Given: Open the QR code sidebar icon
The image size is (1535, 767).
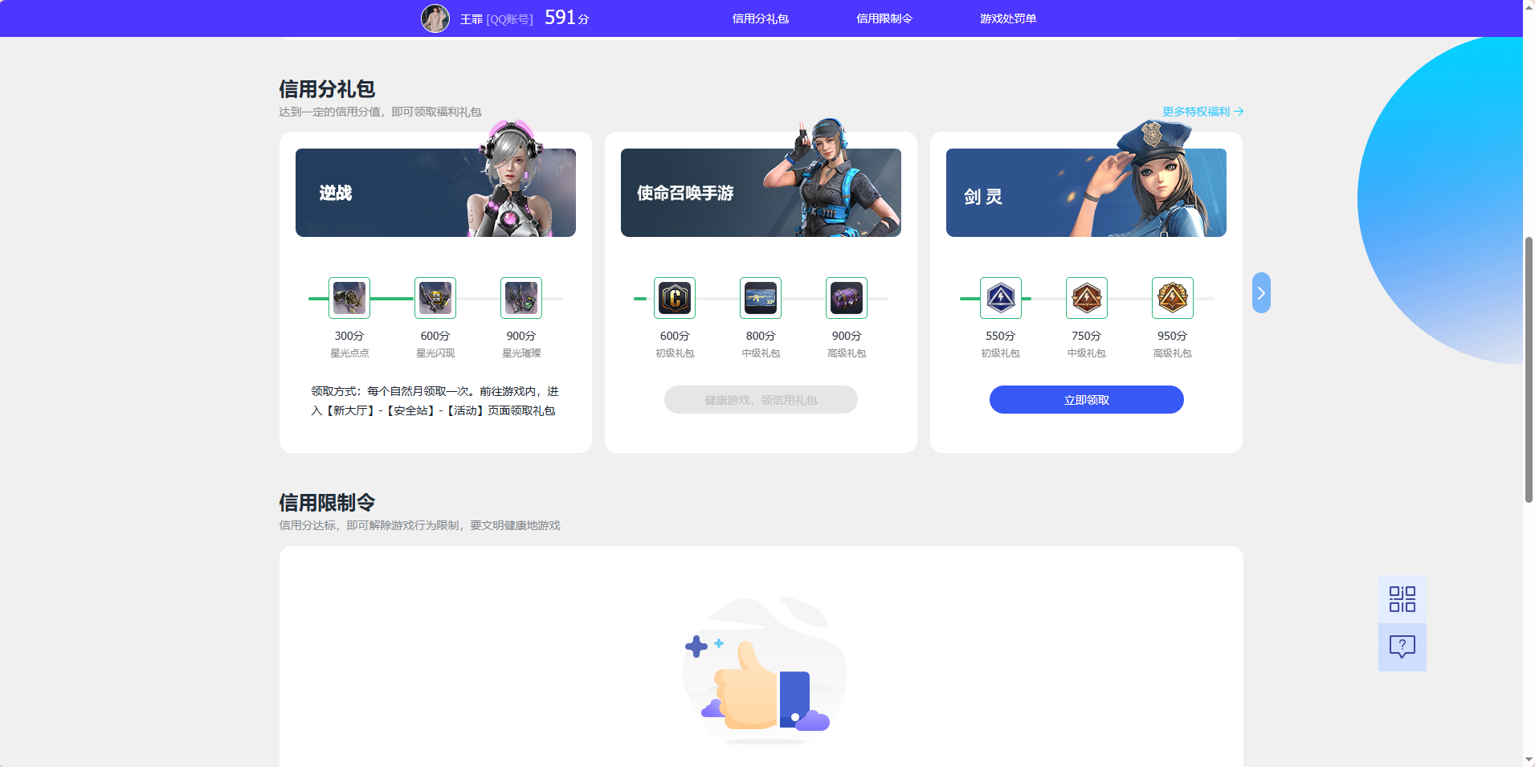Looking at the screenshot, I should [1402, 599].
